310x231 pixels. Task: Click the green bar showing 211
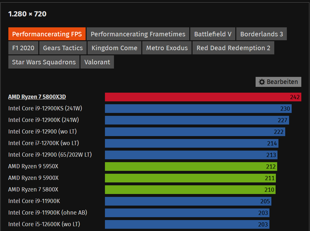(190, 178)
